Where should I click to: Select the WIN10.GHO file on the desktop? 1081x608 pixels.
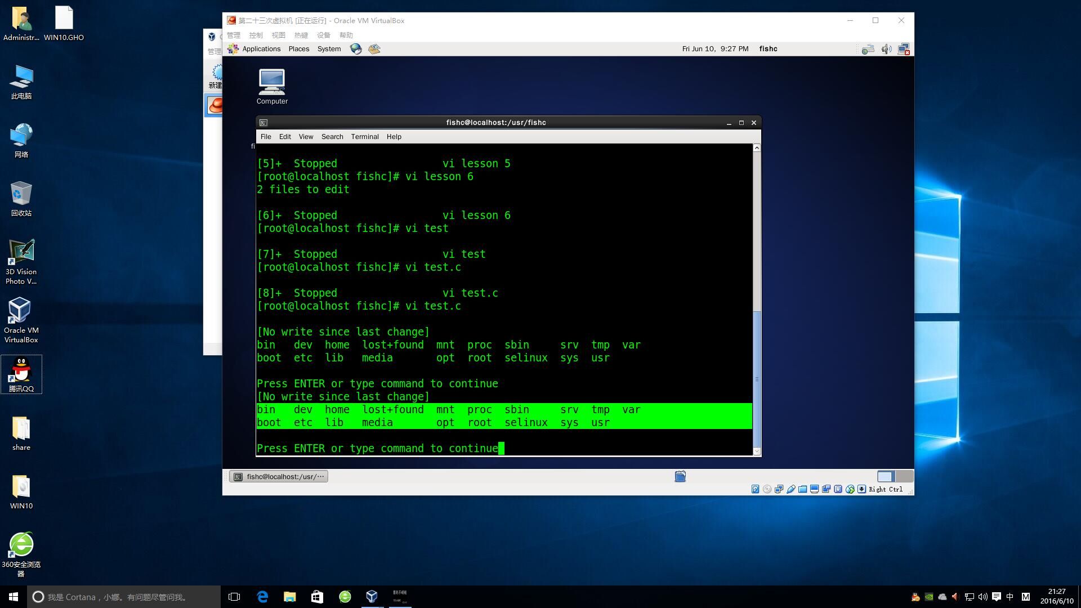64,23
